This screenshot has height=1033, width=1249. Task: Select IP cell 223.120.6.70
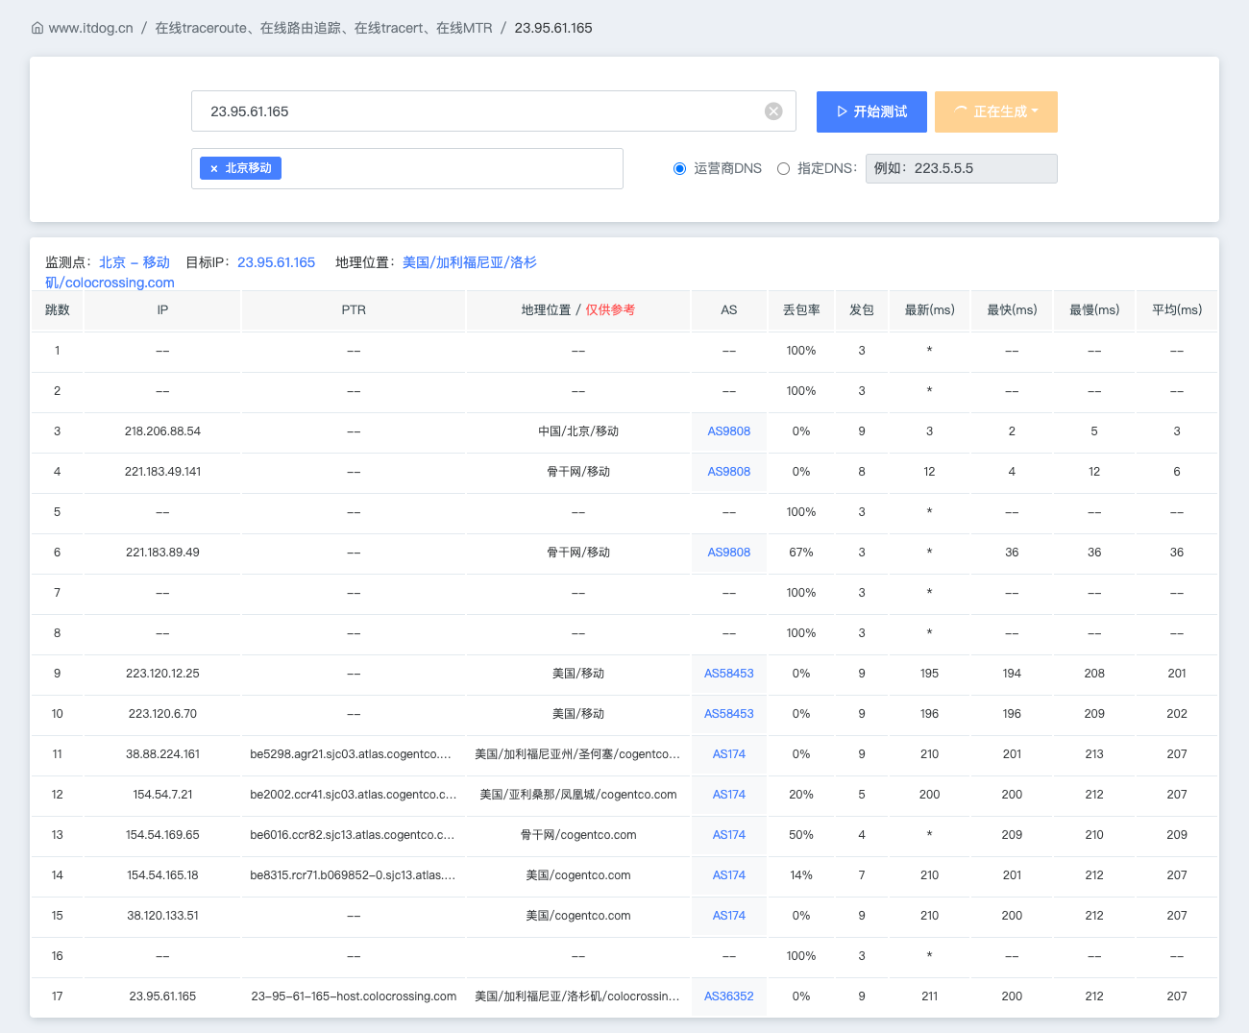162,714
